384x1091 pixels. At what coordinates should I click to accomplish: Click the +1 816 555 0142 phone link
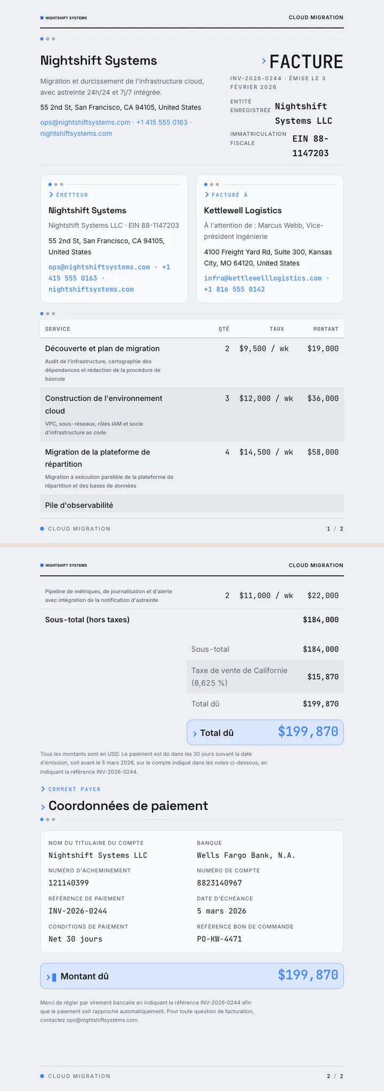[x=235, y=289]
